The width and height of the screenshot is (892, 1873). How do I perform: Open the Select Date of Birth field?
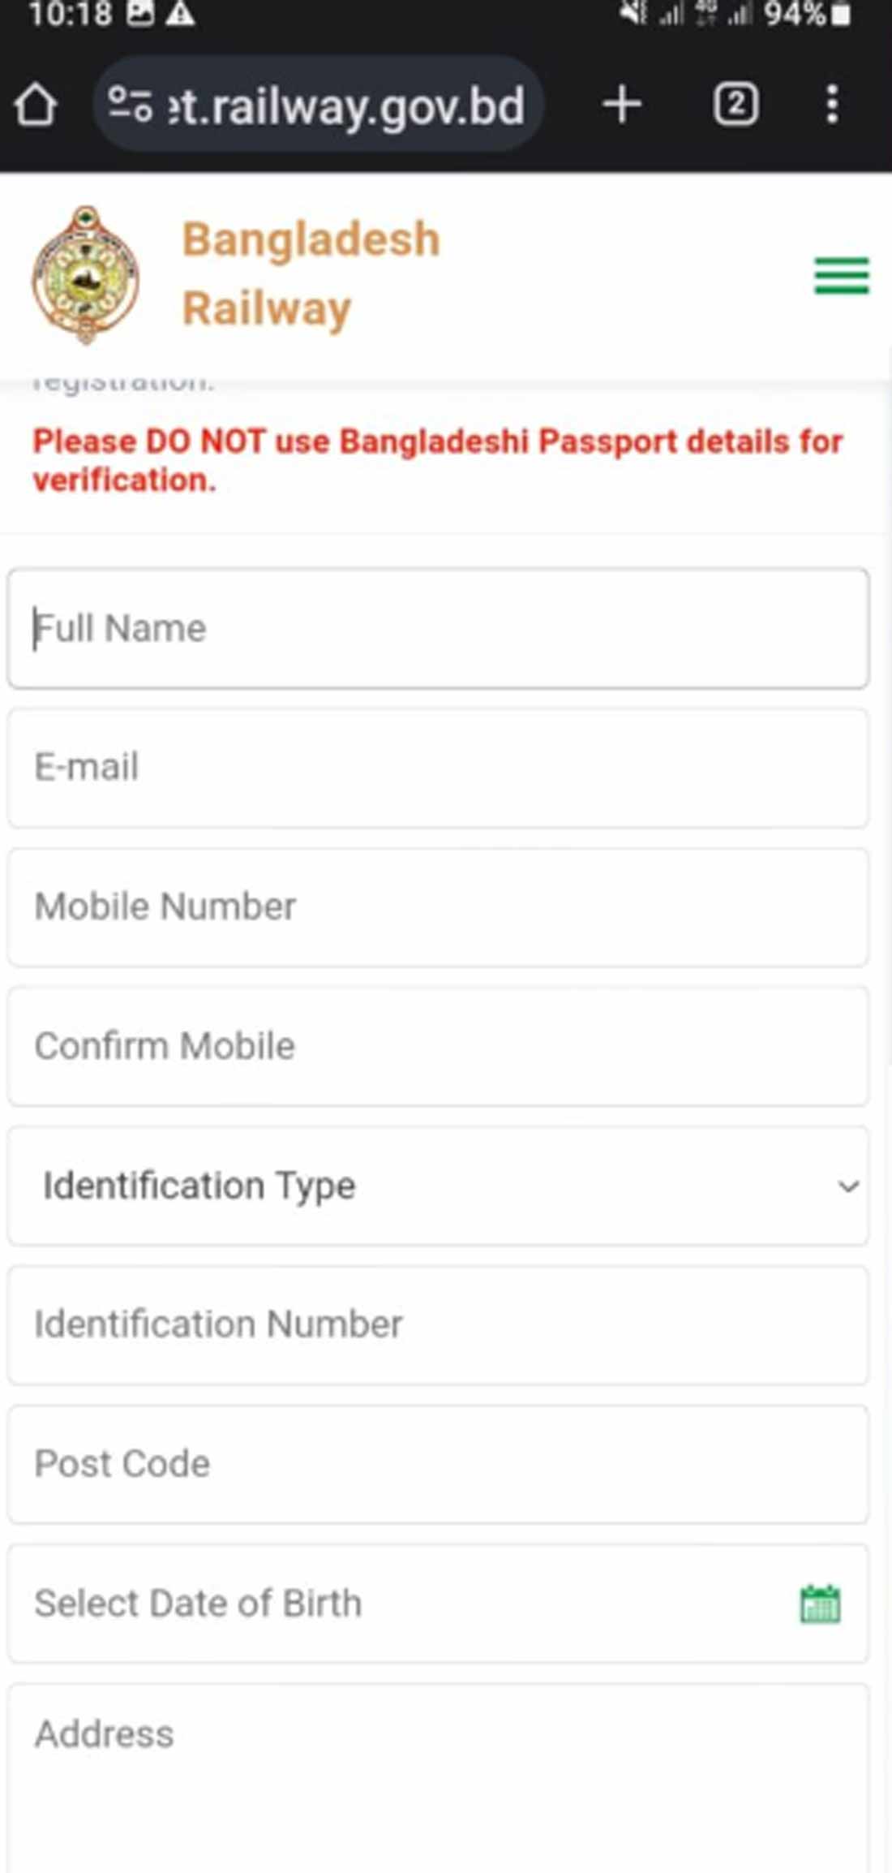click(x=405, y=1604)
